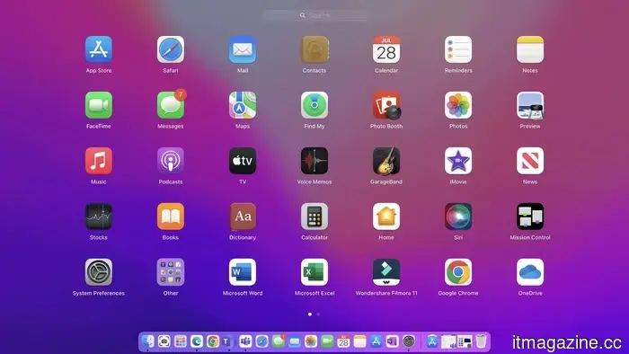
Task: Open Calendar from the Dock
Action: pyautogui.click(x=343, y=341)
